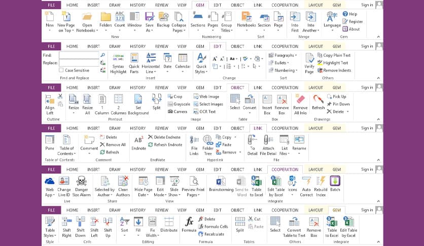This screenshot has width=424, height=246.
Task: Run OCR Text on image
Action: pos(204,111)
